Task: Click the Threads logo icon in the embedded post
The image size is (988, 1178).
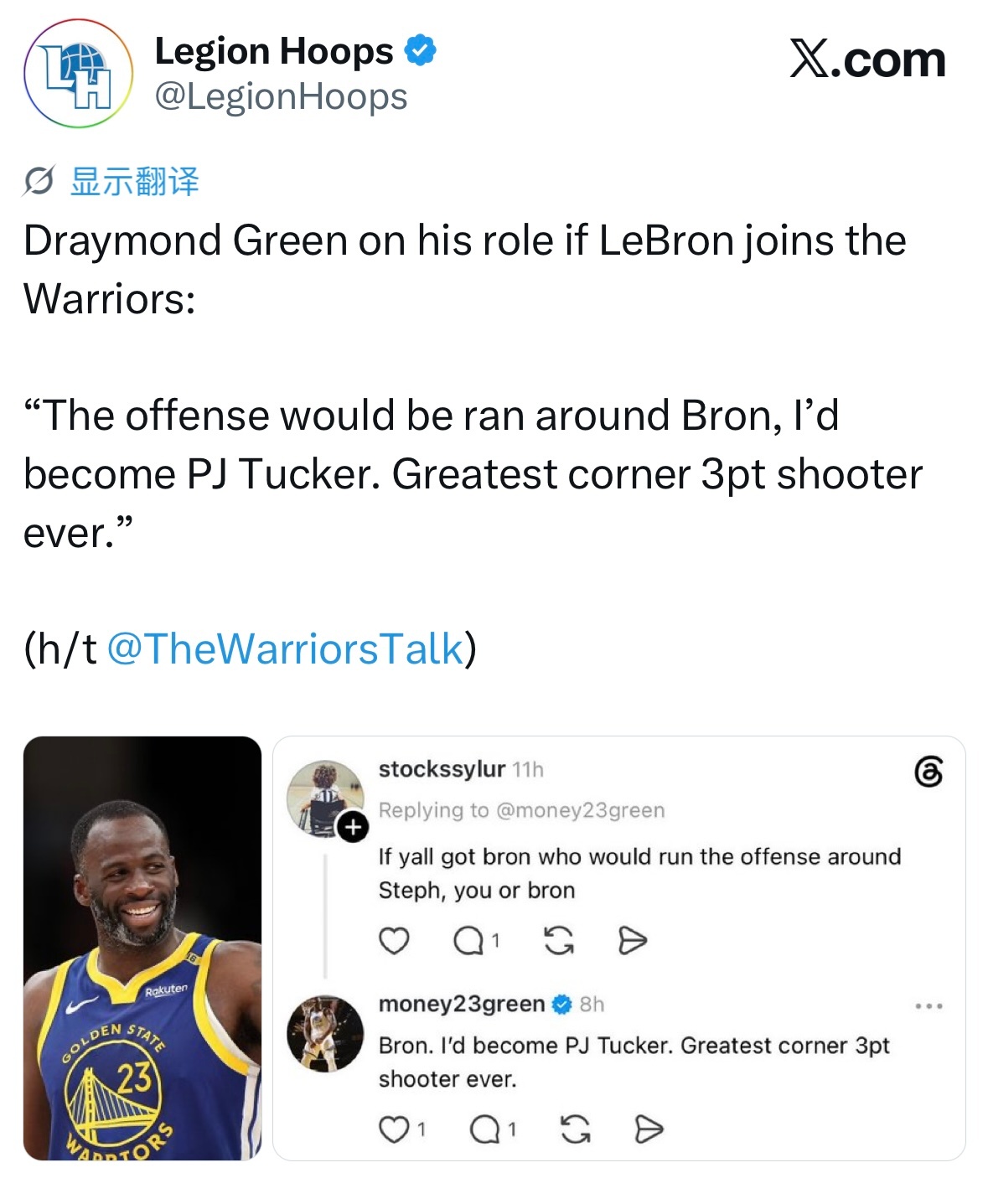Action: (929, 771)
